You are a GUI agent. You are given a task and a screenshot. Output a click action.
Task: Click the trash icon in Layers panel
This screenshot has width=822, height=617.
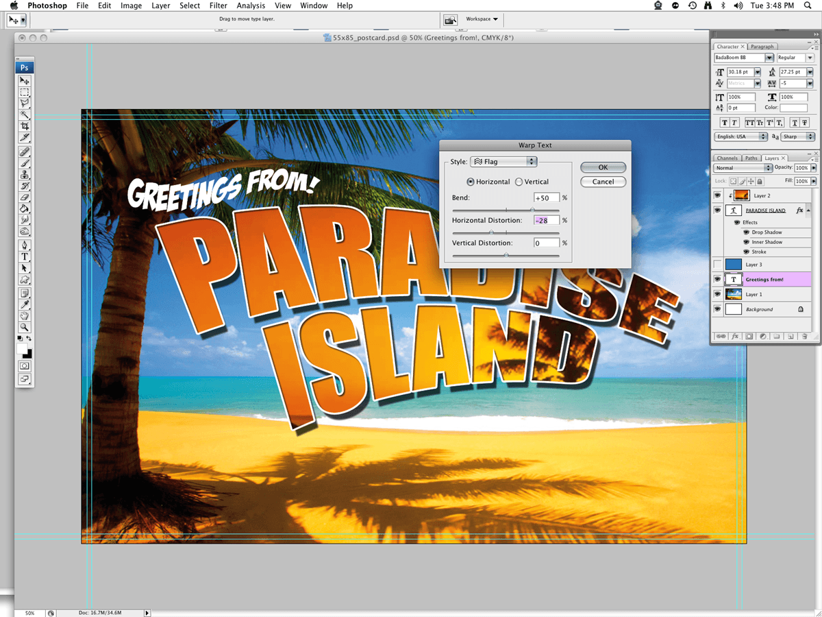click(804, 337)
